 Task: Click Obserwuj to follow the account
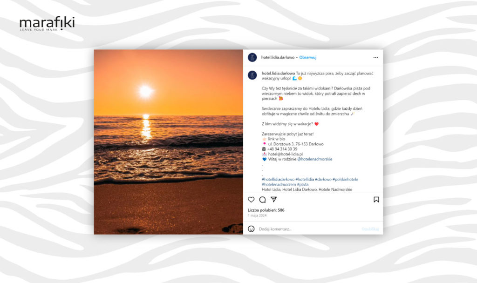[x=308, y=57]
